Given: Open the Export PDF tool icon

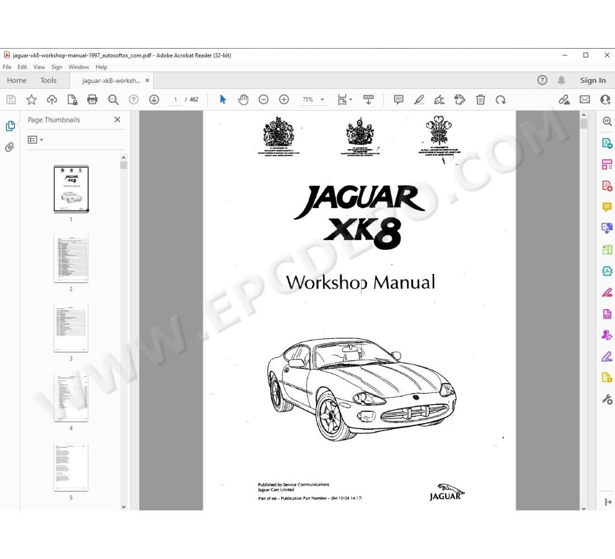Looking at the screenshot, I should tap(607, 143).
